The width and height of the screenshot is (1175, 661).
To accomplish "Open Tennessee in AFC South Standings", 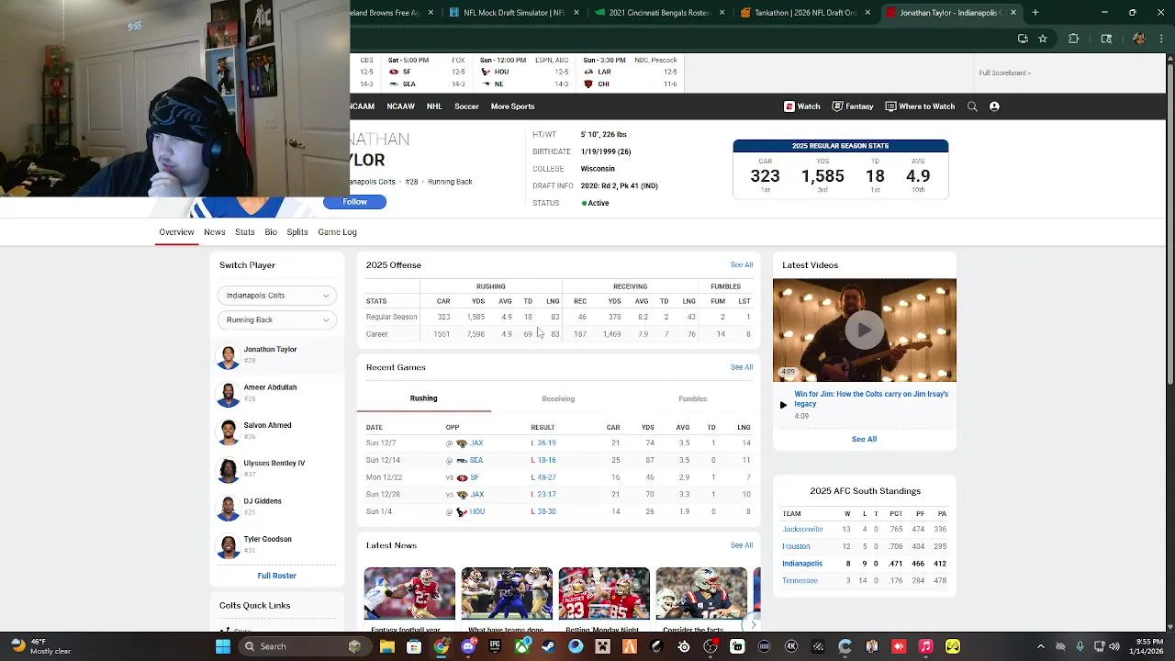I will coord(800,581).
